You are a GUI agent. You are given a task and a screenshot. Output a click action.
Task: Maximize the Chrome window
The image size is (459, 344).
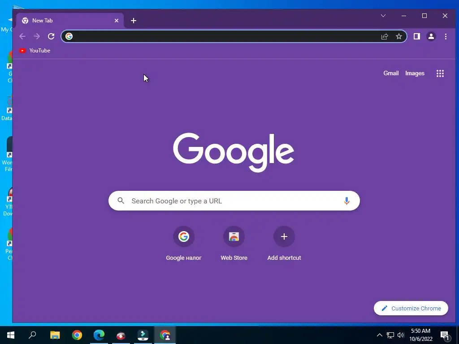[x=424, y=16]
